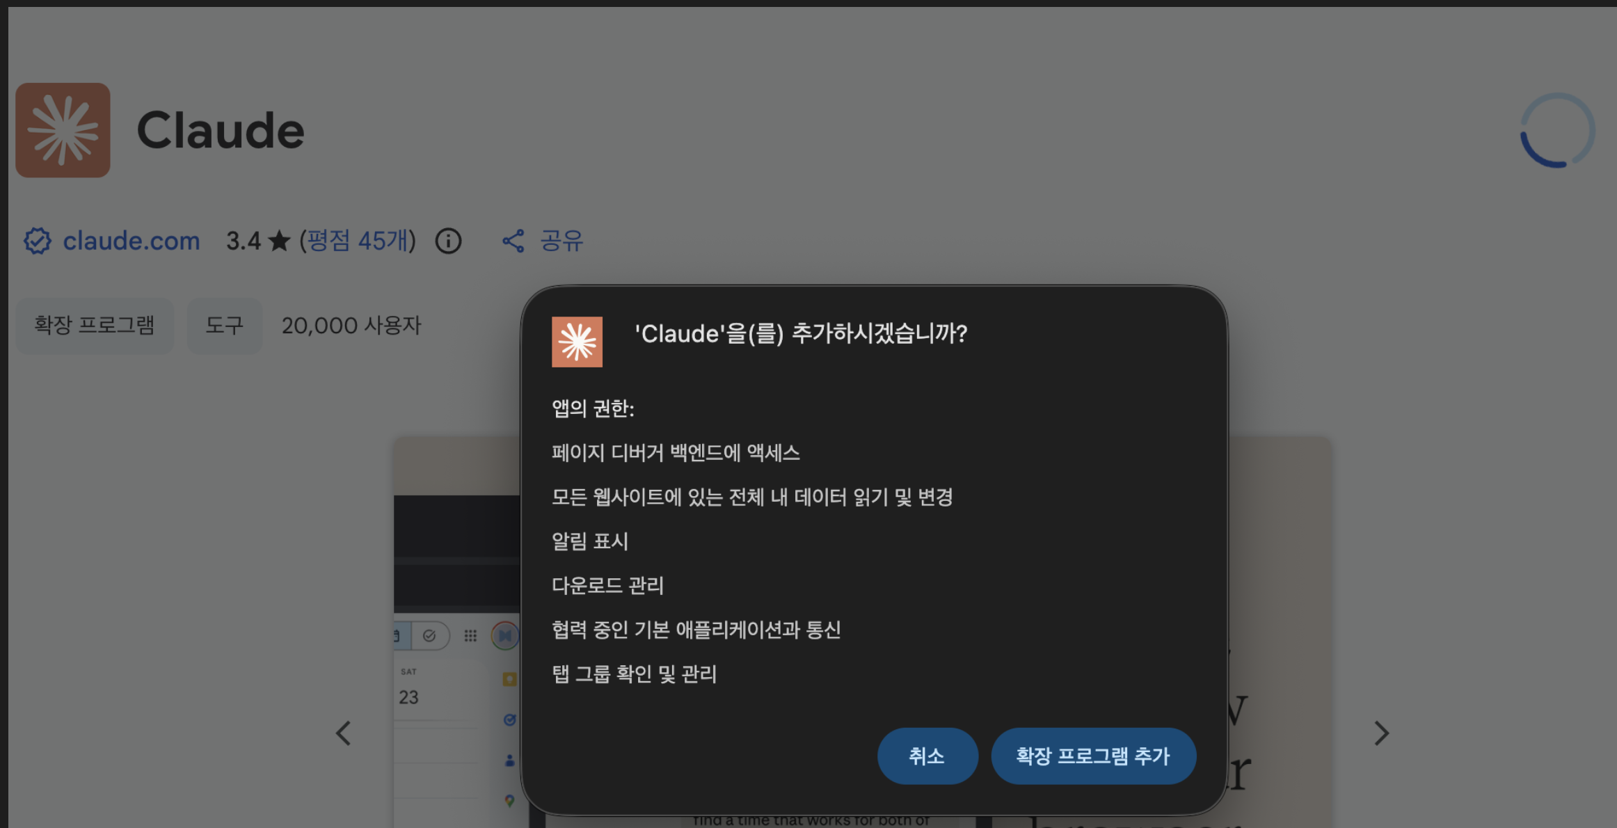
Task: Click the rating info circle icon
Action: pos(448,241)
